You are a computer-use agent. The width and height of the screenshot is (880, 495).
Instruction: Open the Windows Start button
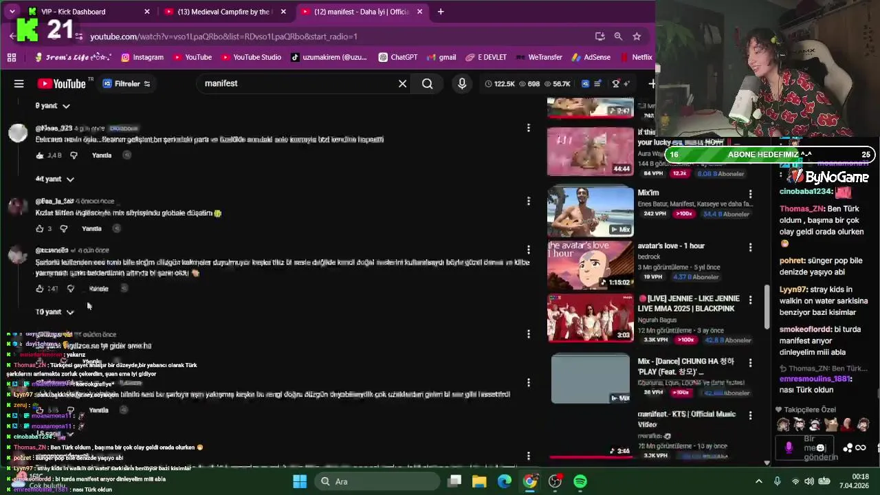300,481
